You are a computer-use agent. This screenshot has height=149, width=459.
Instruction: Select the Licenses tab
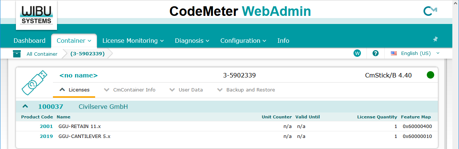[x=74, y=90]
